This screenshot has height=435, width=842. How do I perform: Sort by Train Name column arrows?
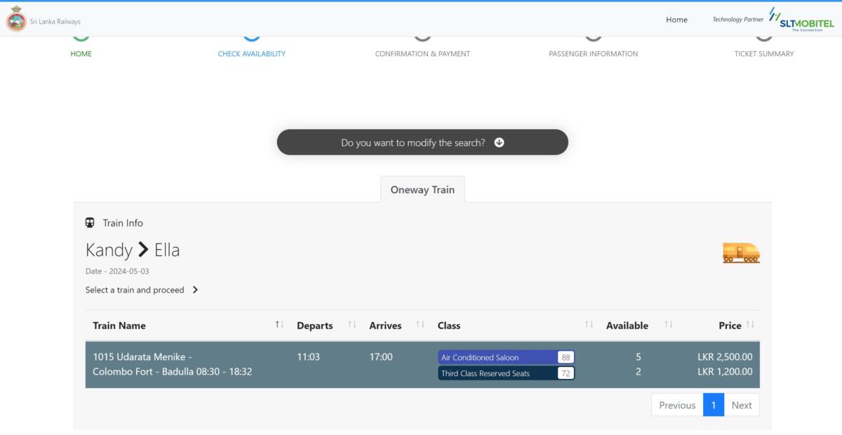coord(279,325)
